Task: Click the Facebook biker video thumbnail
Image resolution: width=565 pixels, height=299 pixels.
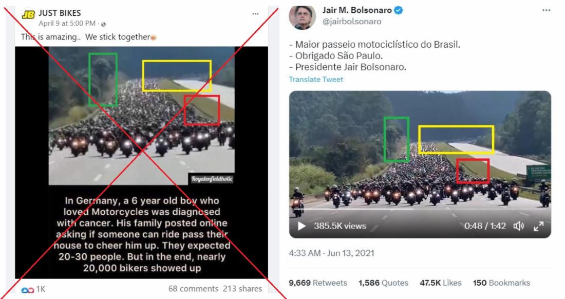Action: (x=142, y=116)
